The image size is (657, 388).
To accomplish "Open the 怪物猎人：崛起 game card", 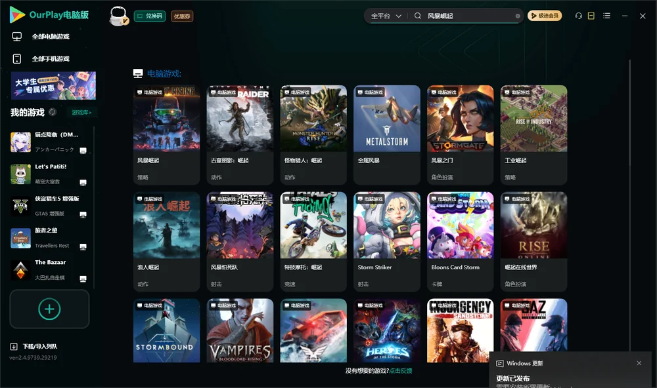I will click(313, 134).
